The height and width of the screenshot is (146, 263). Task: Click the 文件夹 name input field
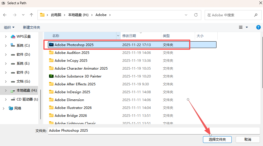pyautogui.click(x=154, y=131)
